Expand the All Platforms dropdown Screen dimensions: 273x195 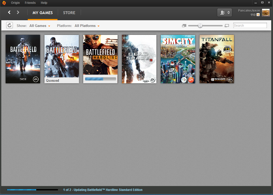[87, 26]
